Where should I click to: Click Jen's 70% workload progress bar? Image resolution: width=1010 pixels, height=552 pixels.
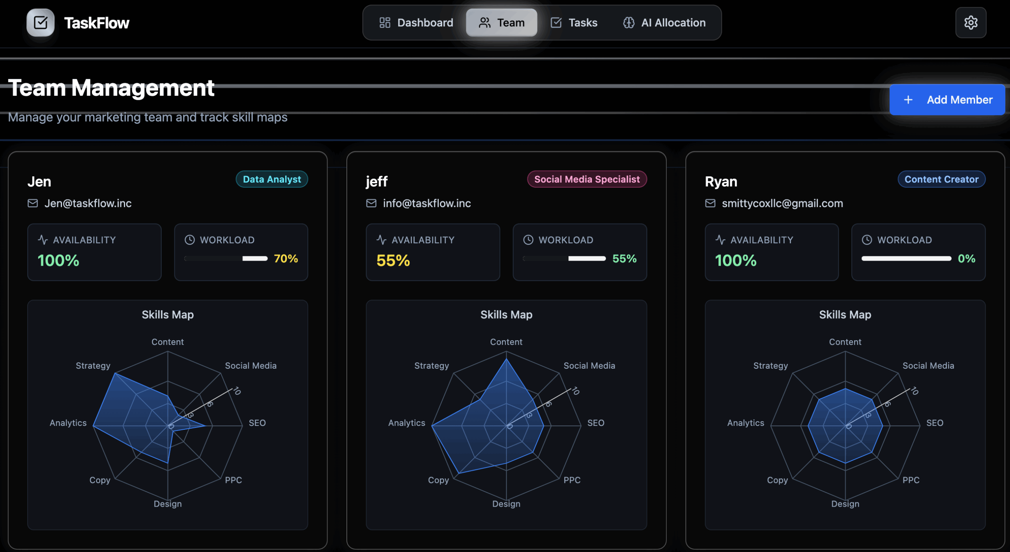point(226,259)
